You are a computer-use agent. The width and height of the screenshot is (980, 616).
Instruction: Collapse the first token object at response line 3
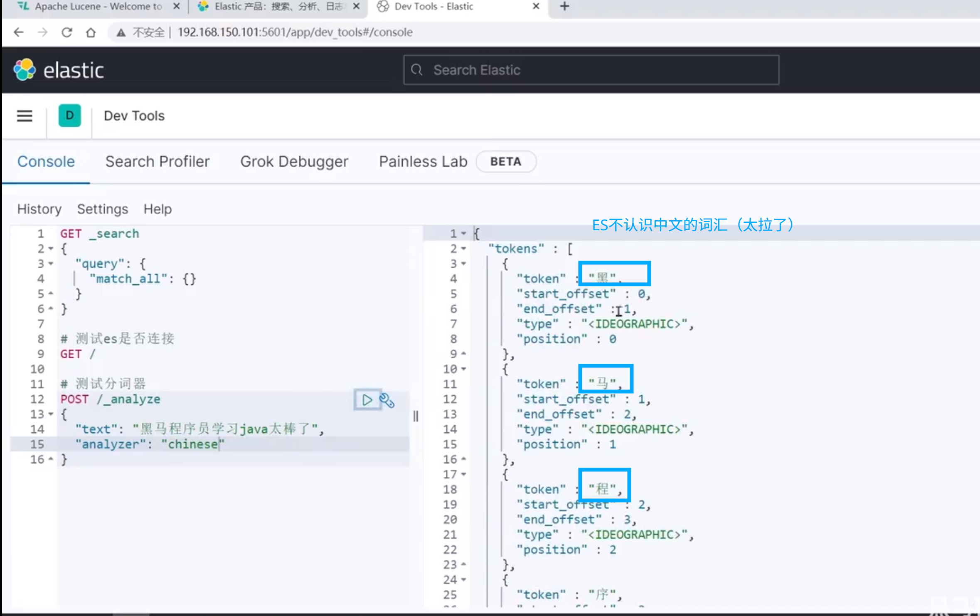[463, 264]
